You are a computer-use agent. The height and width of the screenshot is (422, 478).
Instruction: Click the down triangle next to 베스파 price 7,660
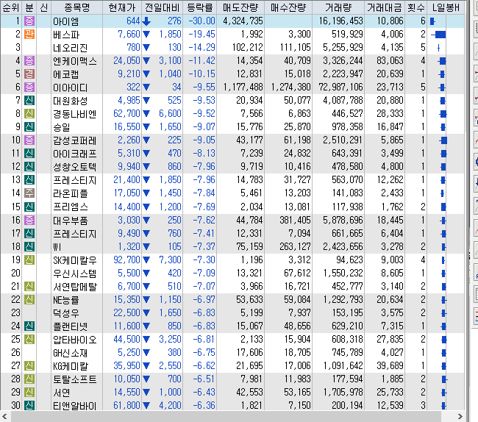pyautogui.click(x=146, y=34)
